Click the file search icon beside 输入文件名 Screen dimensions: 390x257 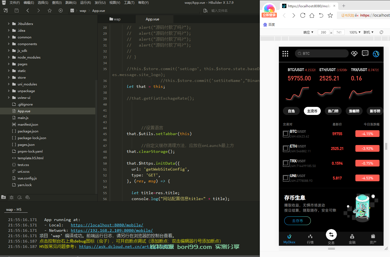point(206,11)
